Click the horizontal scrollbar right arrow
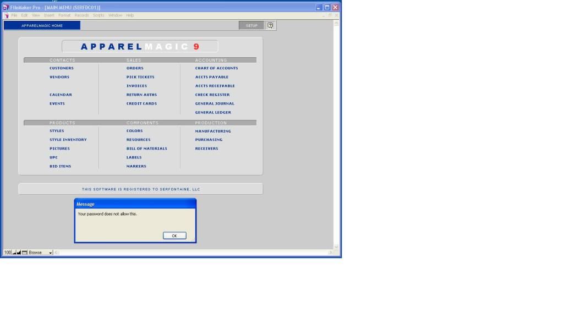 tap(330, 253)
